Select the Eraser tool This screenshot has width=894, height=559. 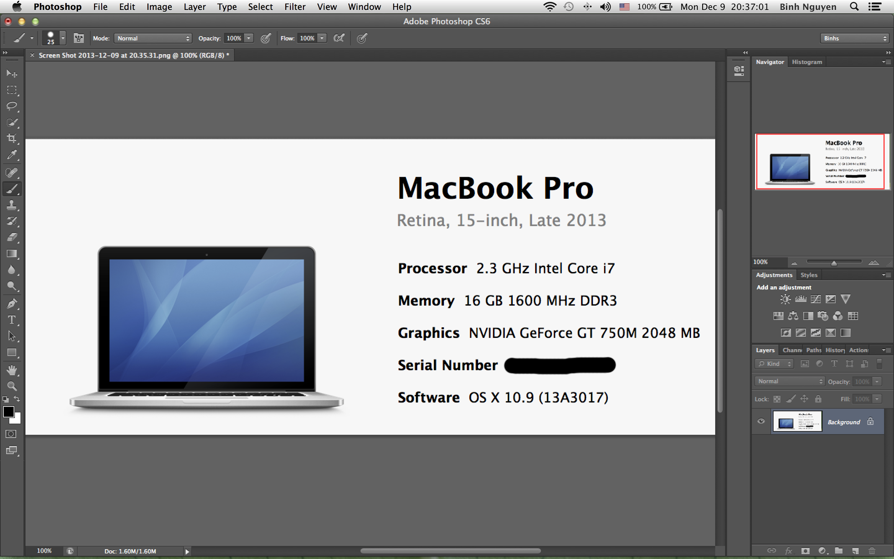[x=11, y=237]
